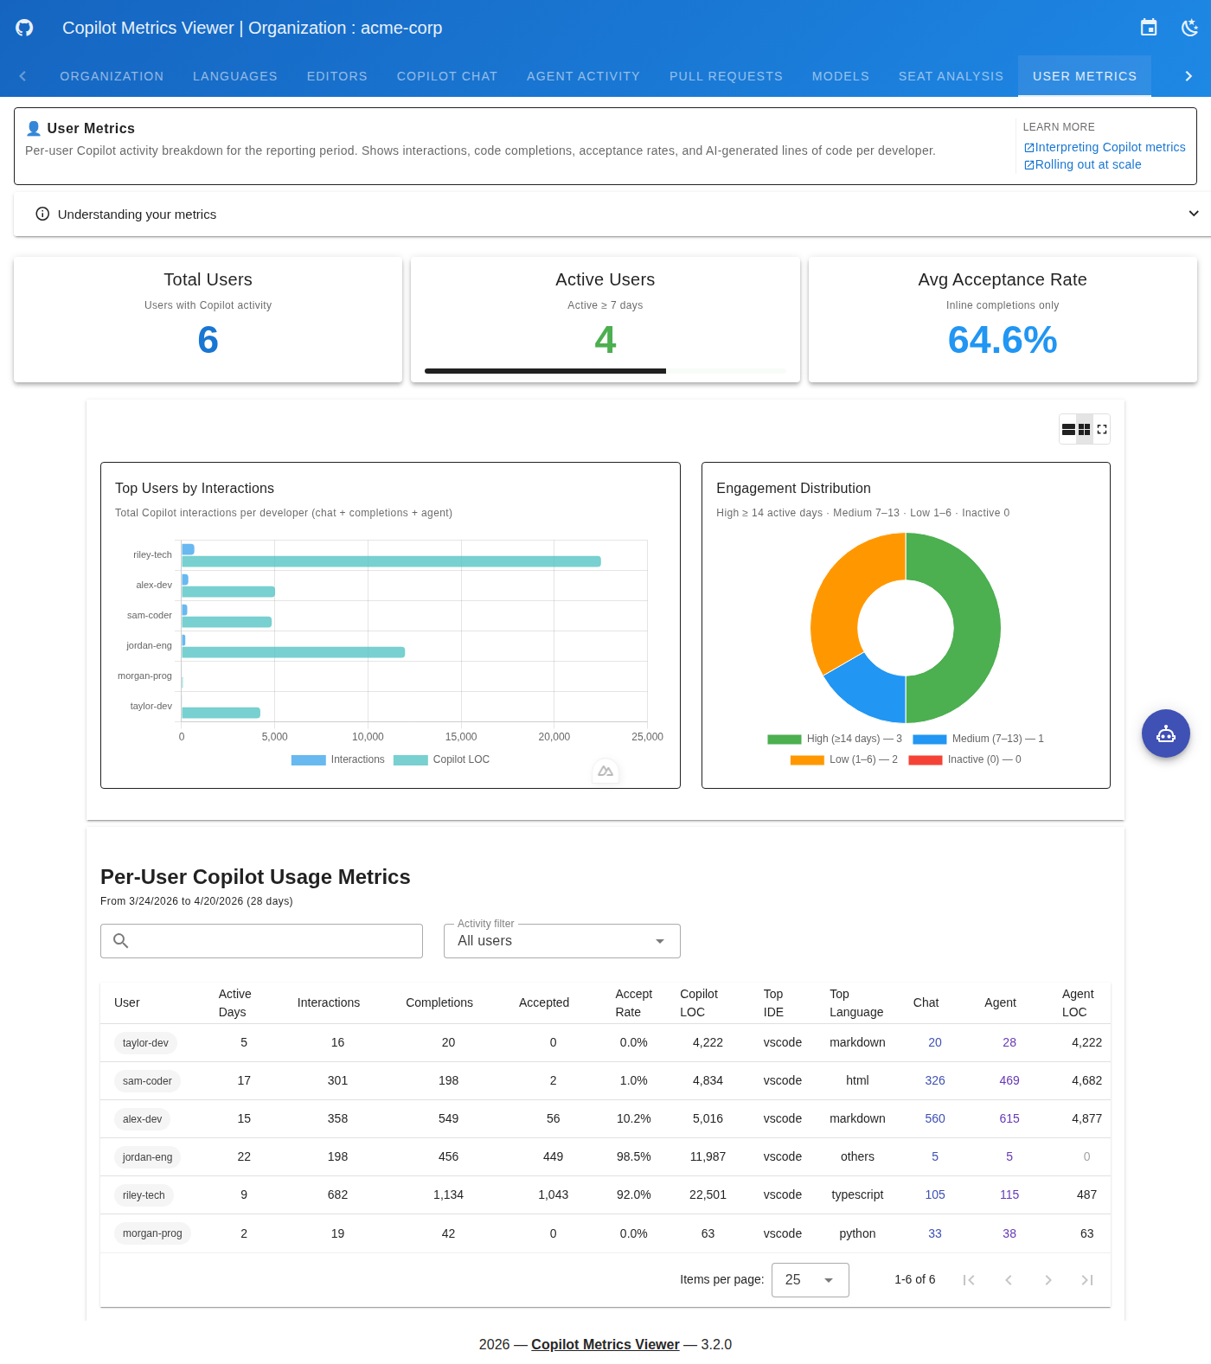This screenshot has height=1364, width=1211.
Task: Click the info icon beside Understanding your metrics
Action: coord(42,214)
